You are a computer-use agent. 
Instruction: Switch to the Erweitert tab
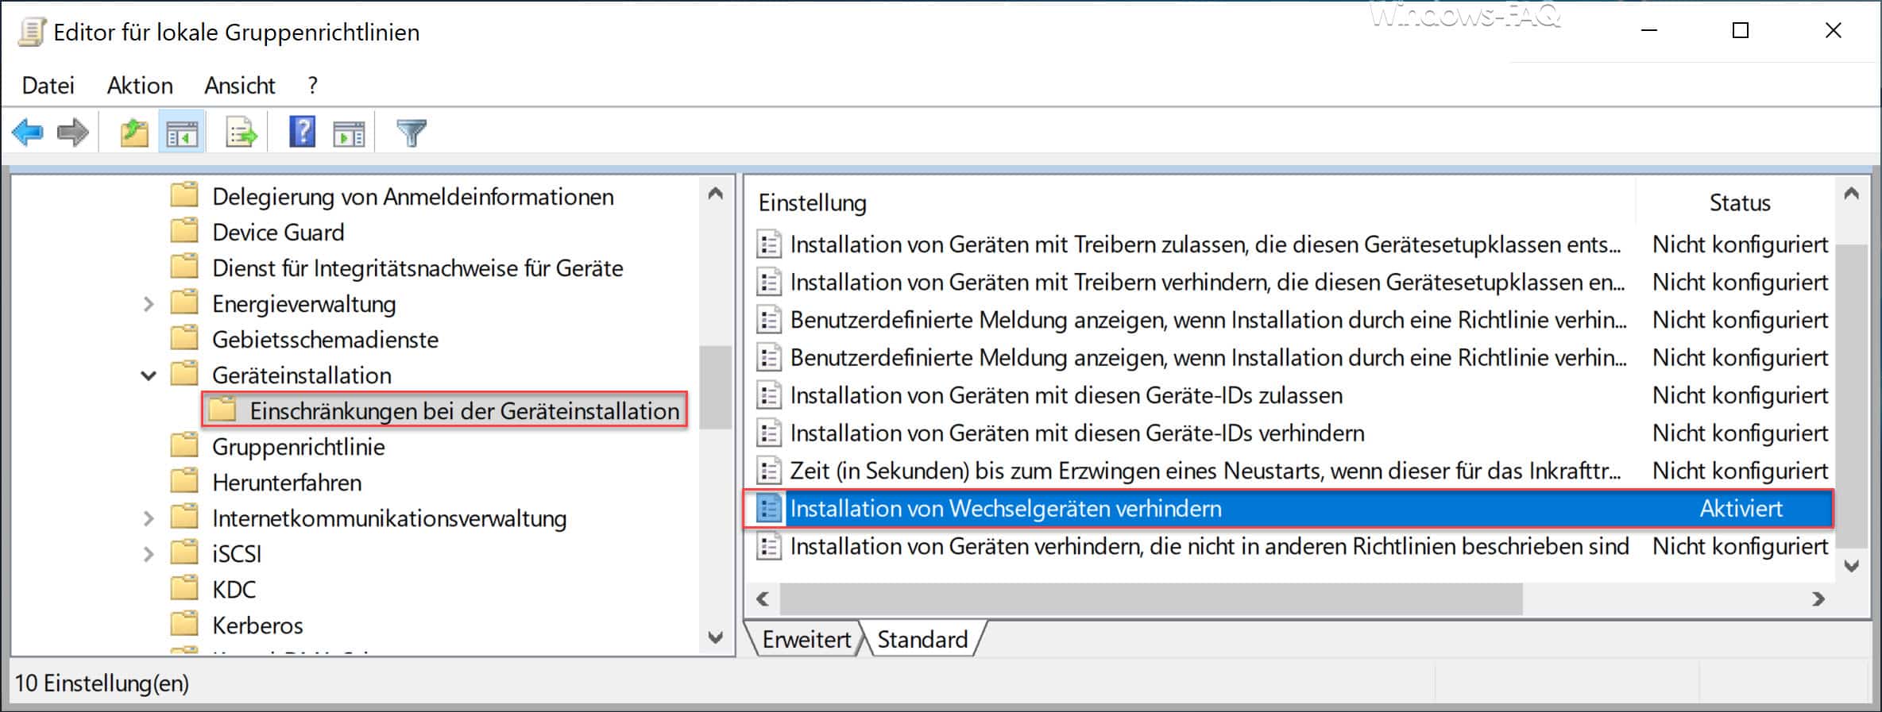(x=806, y=639)
